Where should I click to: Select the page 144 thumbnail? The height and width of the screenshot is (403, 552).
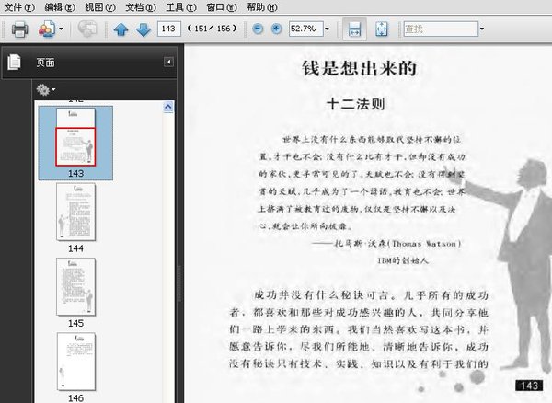76,212
